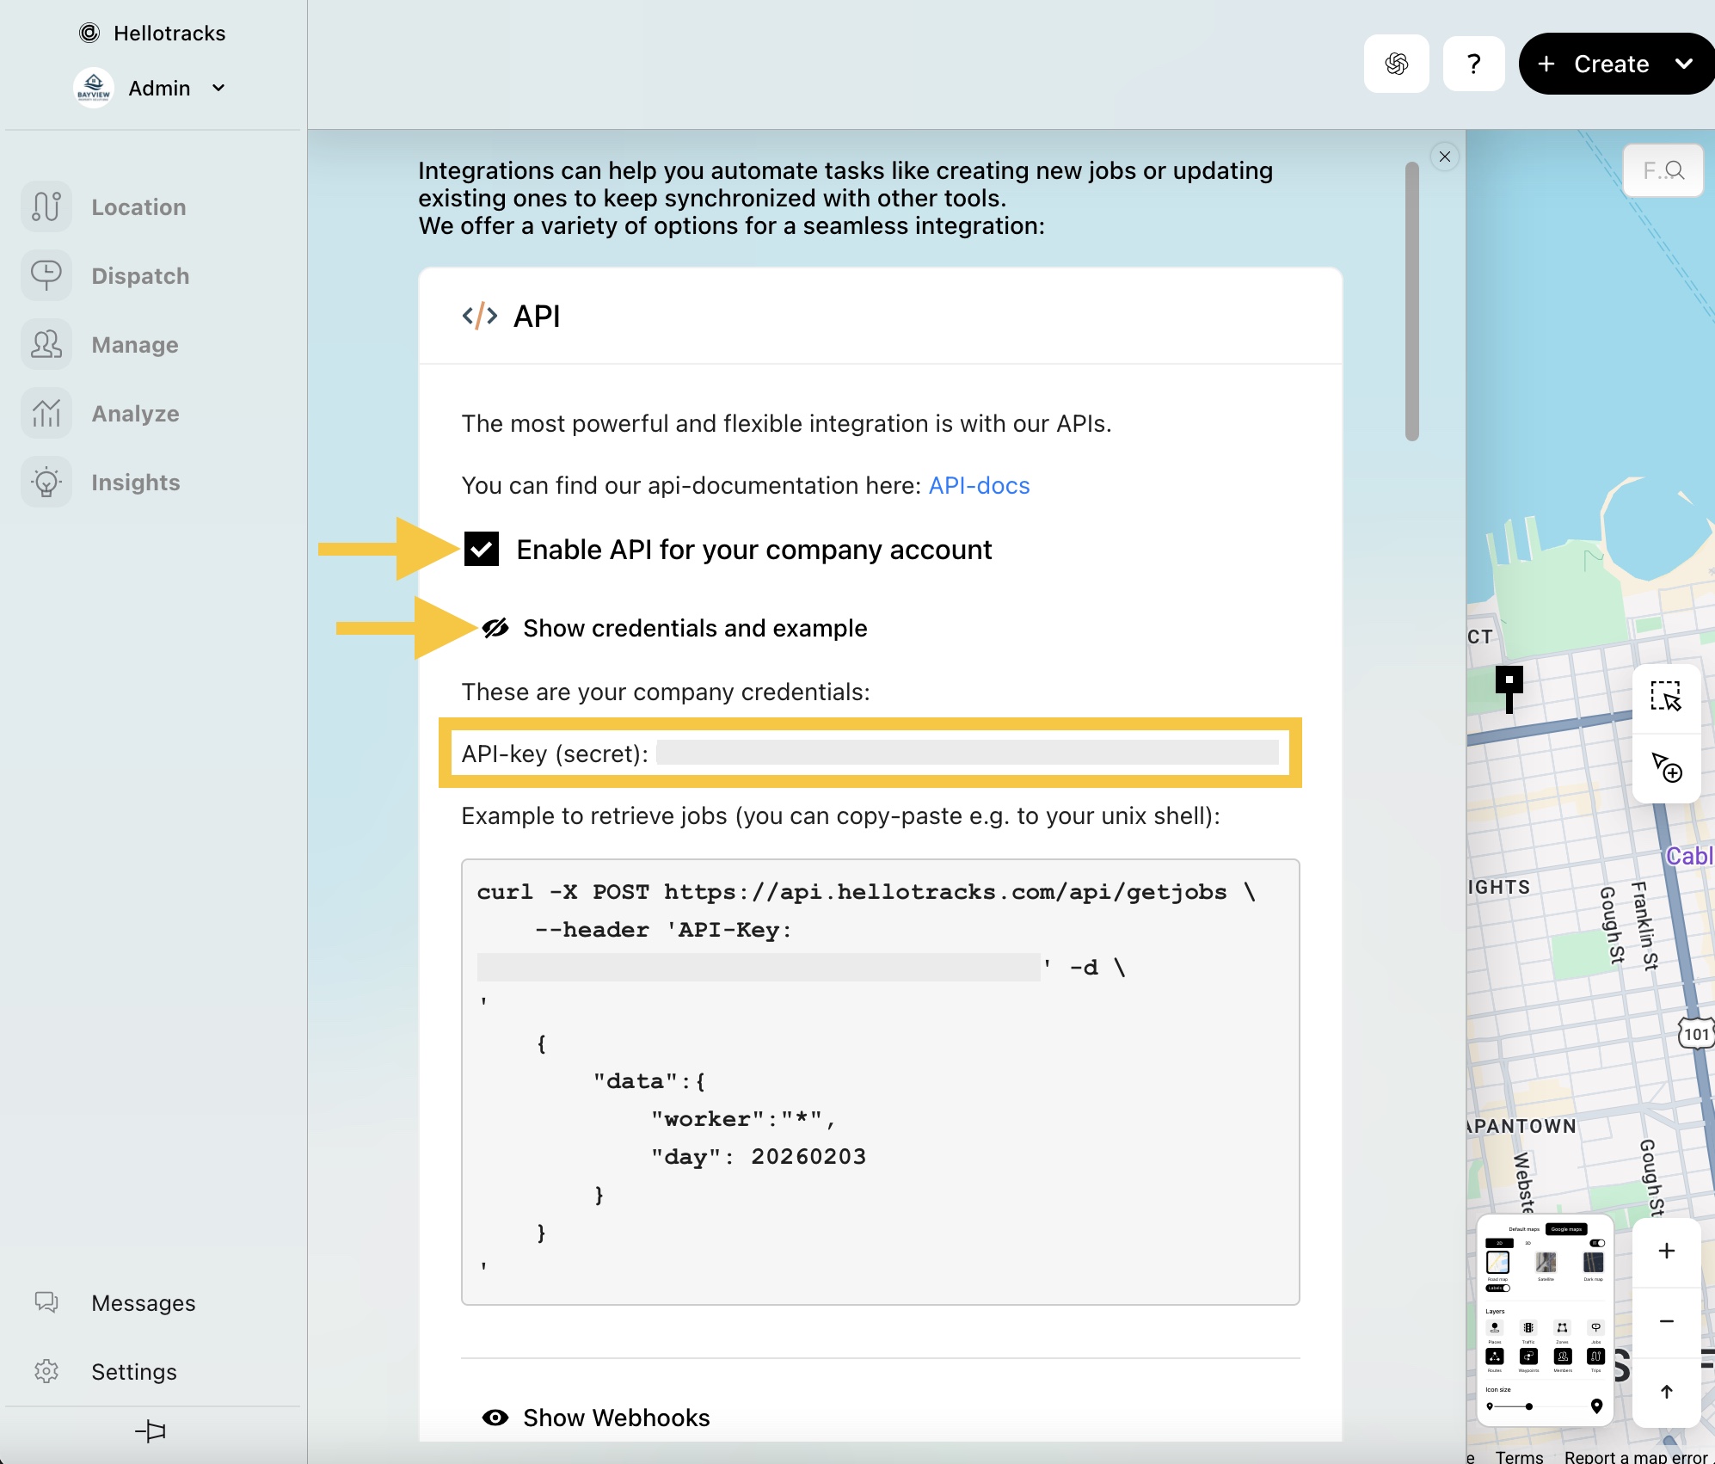This screenshot has height=1464, width=1715.
Task: Open the map search box
Action: [x=1663, y=170]
